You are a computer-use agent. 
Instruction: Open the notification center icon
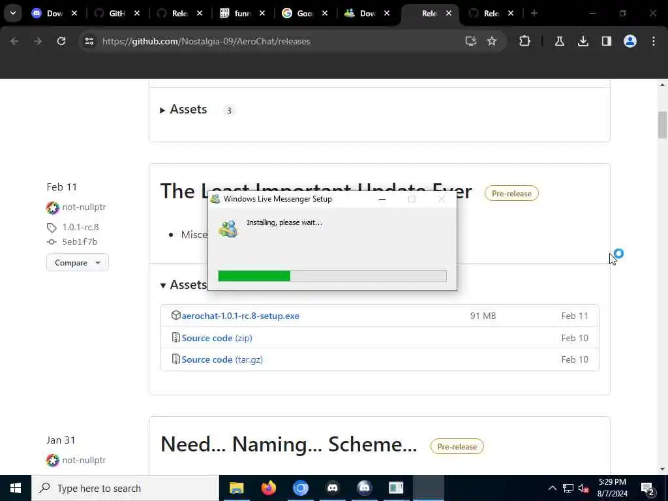pos(648,489)
